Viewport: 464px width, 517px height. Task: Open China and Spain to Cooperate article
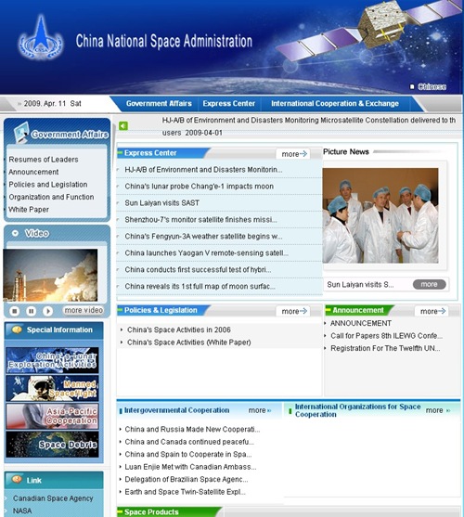[x=188, y=455]
